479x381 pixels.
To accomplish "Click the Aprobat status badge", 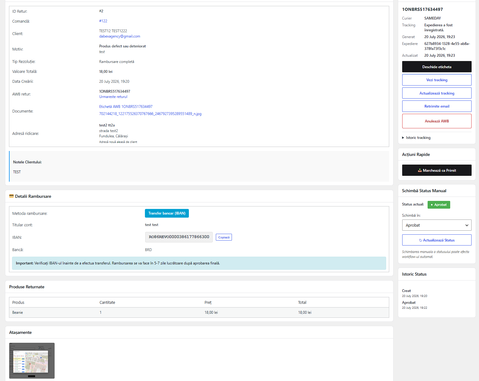I will coord(439,205).
